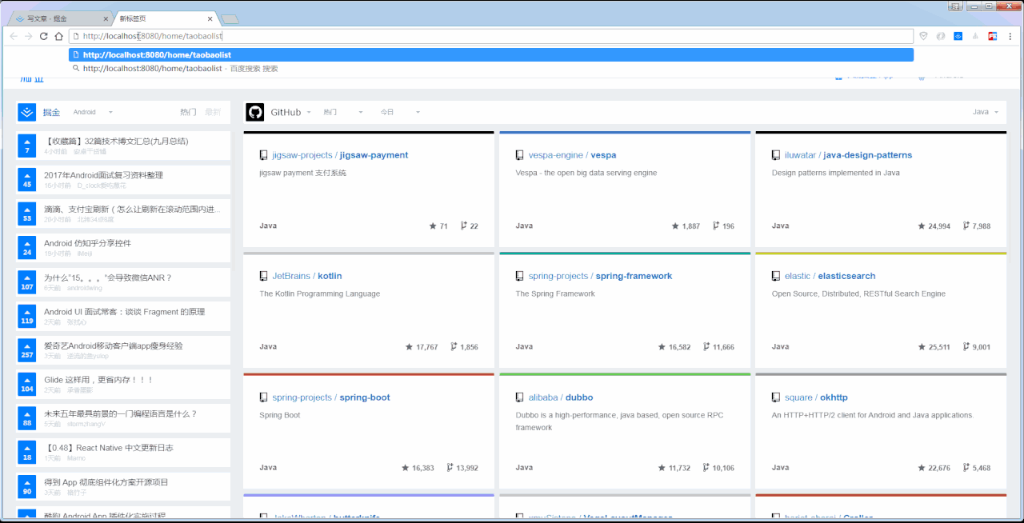Open the dubbo repository link
The width and height of the screenshot is (1024, 523).
[x=560, y=397]
